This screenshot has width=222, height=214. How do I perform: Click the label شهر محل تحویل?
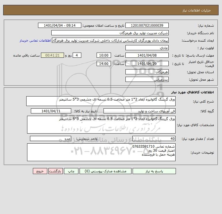201,80
